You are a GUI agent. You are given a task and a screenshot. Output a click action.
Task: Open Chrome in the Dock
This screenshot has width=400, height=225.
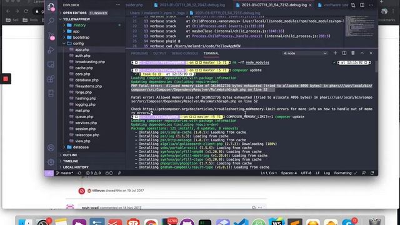point(151,222)
